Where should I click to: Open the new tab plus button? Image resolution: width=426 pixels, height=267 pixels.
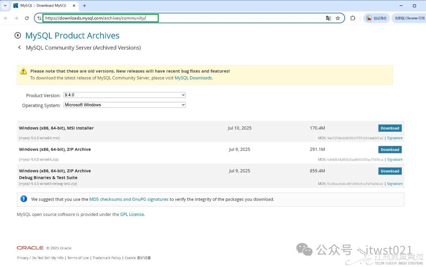tap(84, 6)
